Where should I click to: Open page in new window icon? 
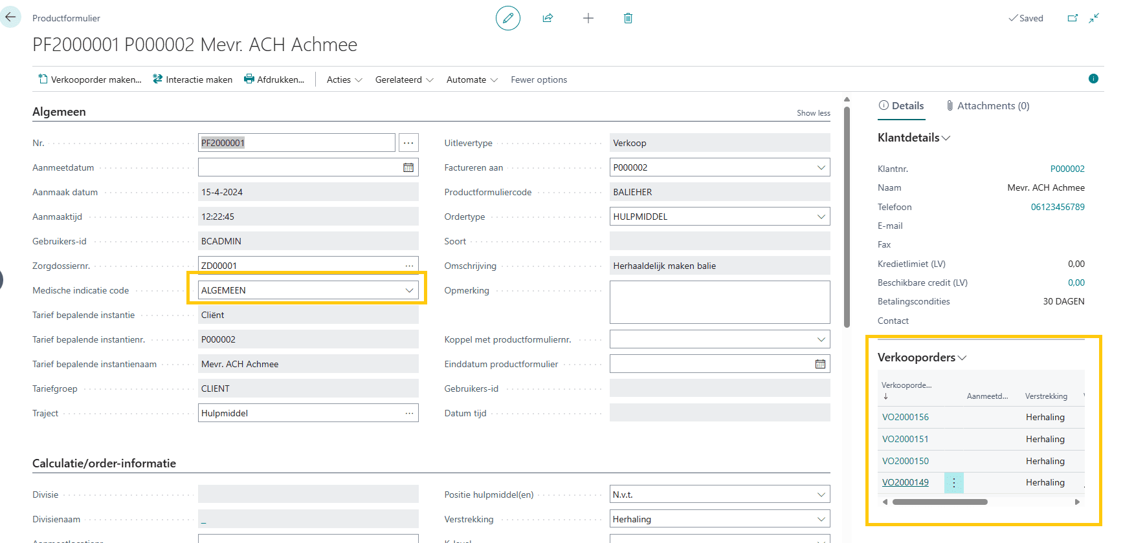(1073, 18)
